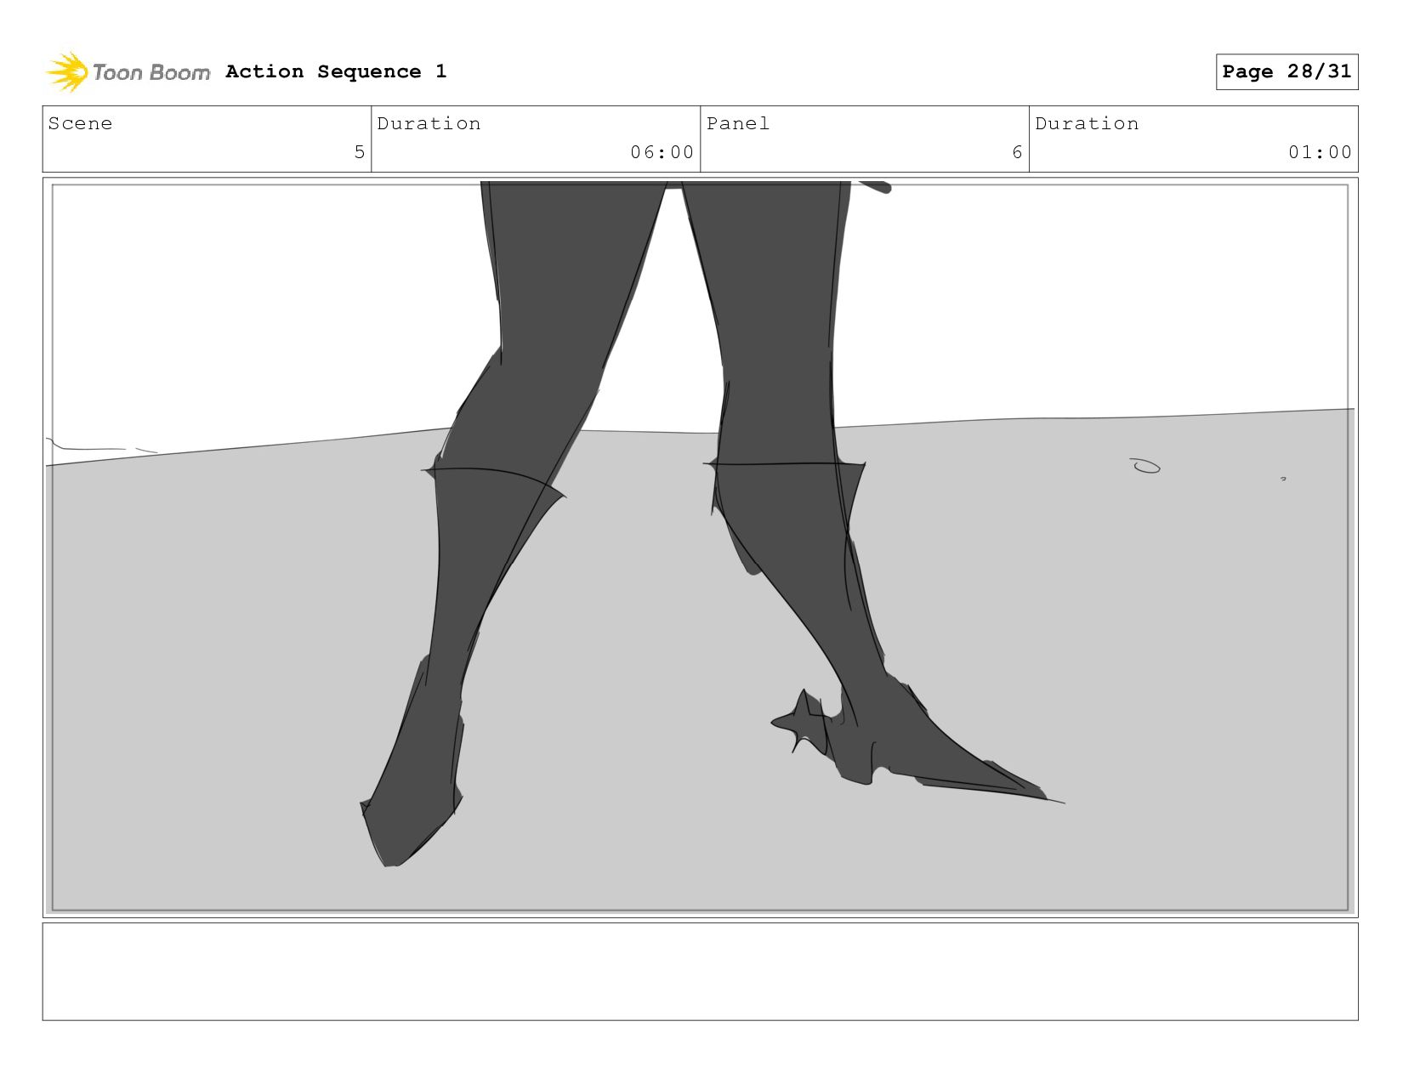This screenshot has height=1084, width=1403.
Task: Click the scene Duration value 06:00
Action: pyautogui.click(x=662, y=152)
